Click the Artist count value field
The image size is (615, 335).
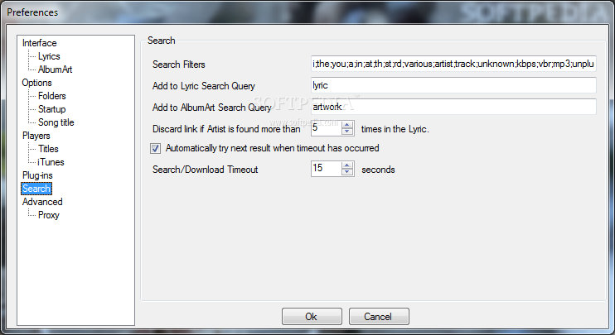pos(326,128)
